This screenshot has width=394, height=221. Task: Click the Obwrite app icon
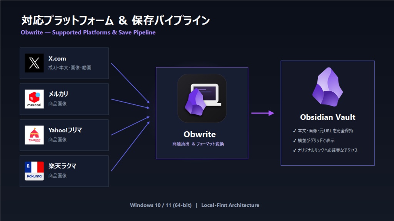click(x=202, y=98)
